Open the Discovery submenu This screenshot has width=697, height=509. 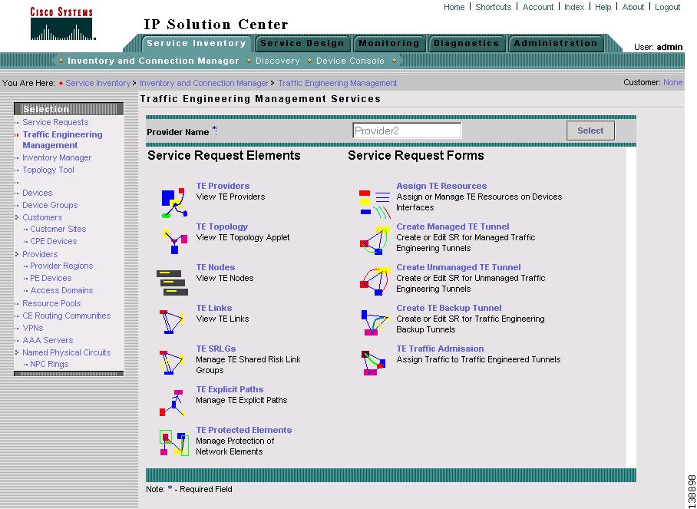click(x=277, y=61)
